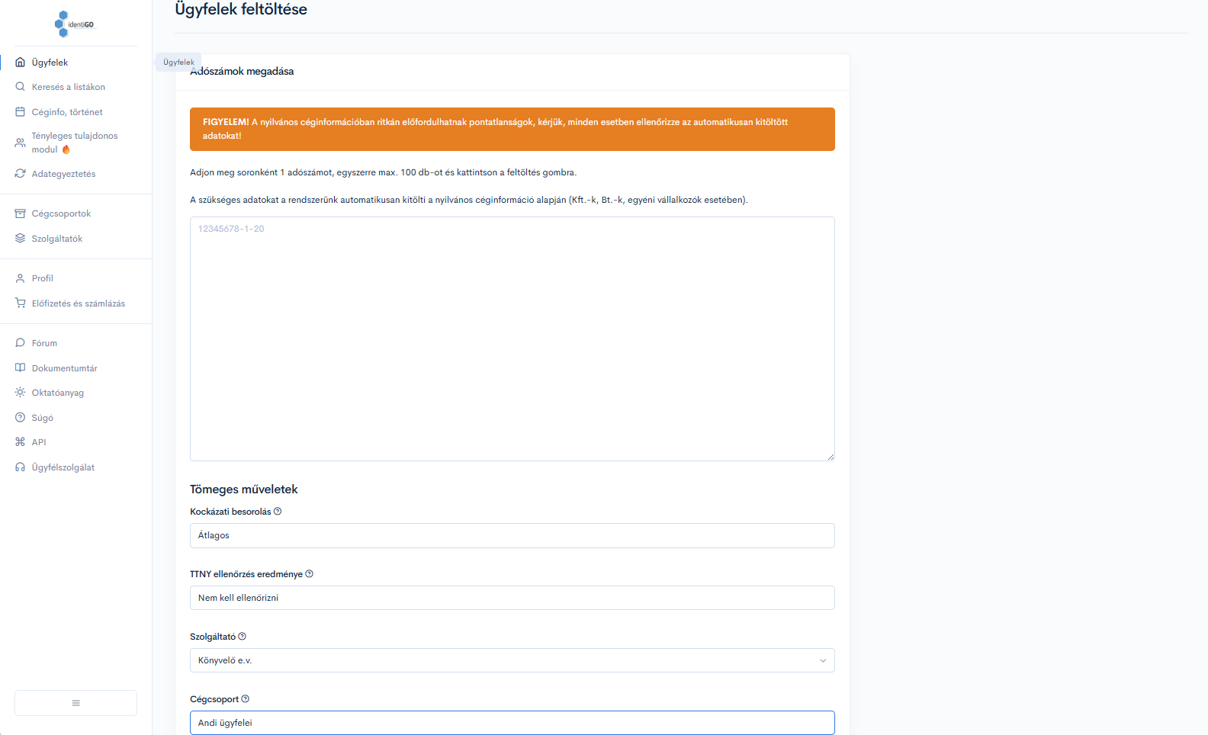Open the Kockázati besorolás selector
Viewport: 1208px width, 735px height.
[512, 535]
